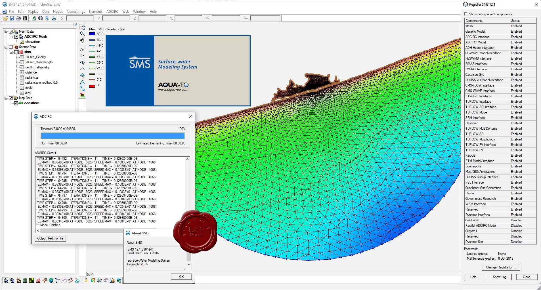Click the ADCIRC timestep progress bar
541x290 pixels.
point(113,136)
